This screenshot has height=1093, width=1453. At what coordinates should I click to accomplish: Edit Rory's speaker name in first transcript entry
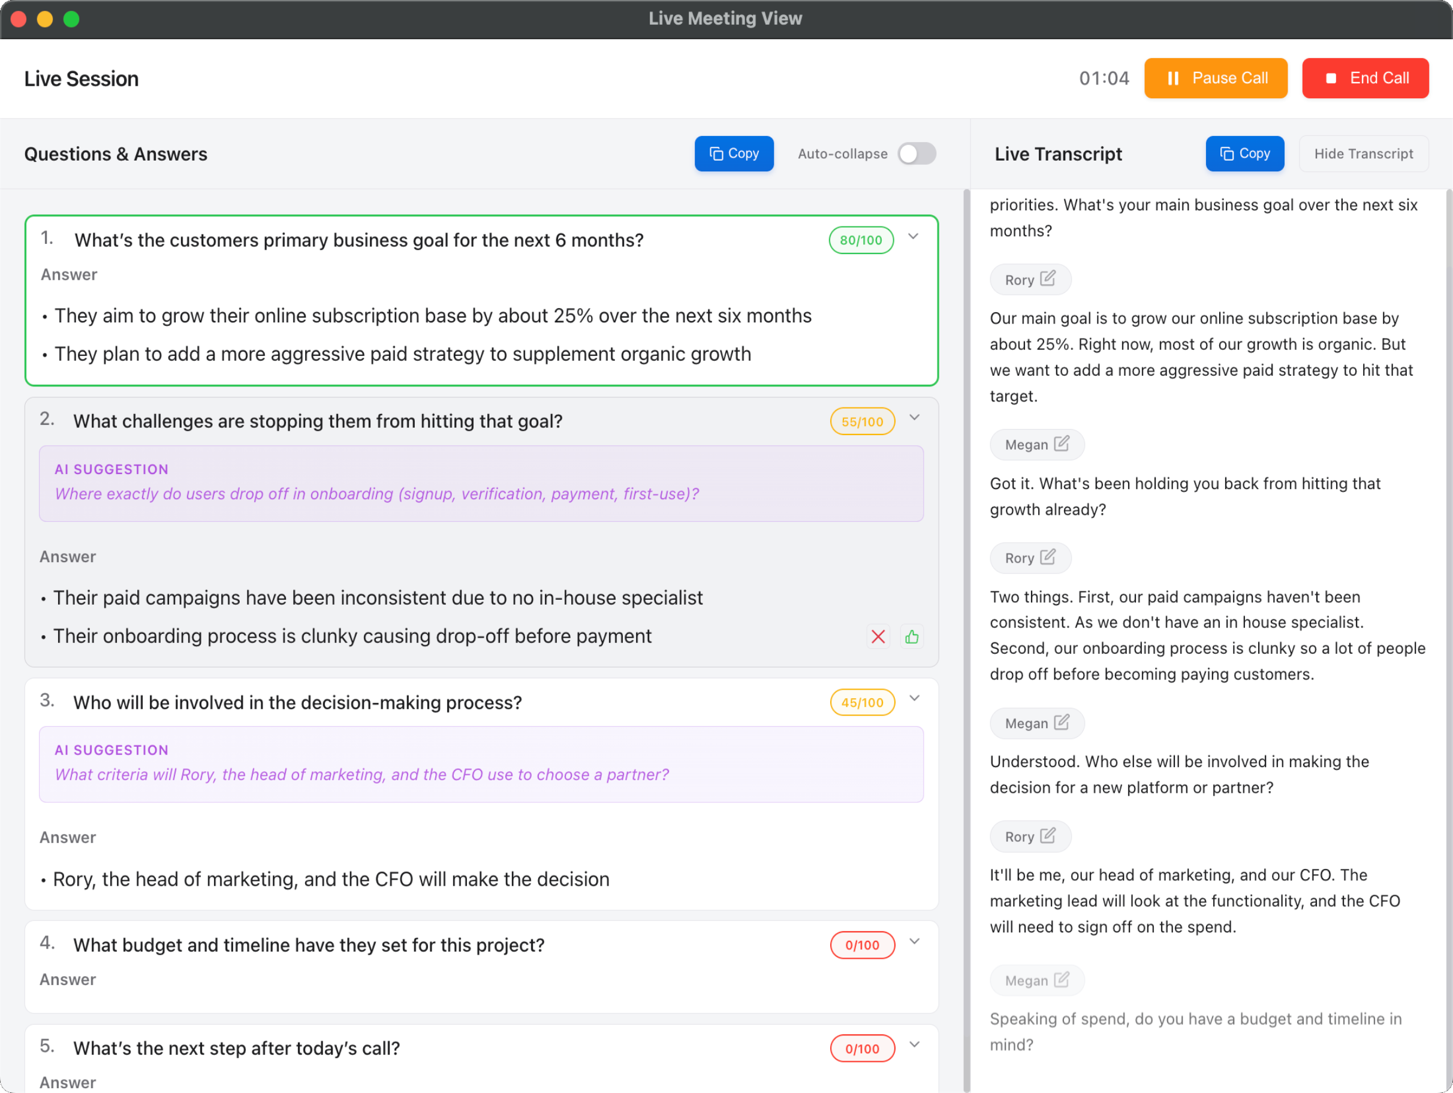tap(1048, 279)
